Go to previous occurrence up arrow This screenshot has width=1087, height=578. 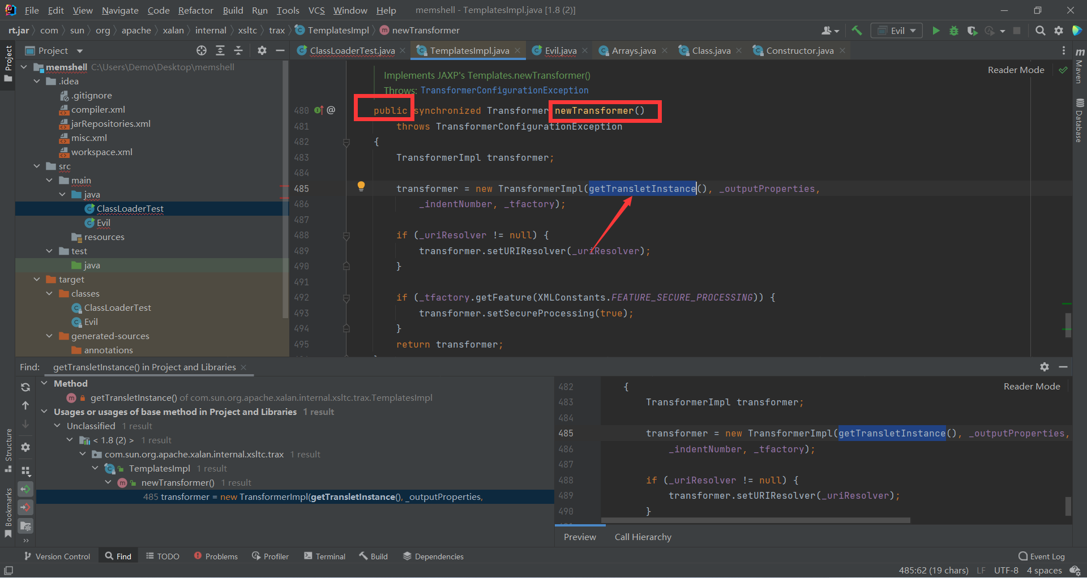click(25, 405)
